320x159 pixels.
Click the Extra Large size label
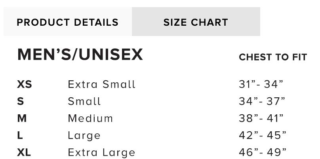click(101, 153)
